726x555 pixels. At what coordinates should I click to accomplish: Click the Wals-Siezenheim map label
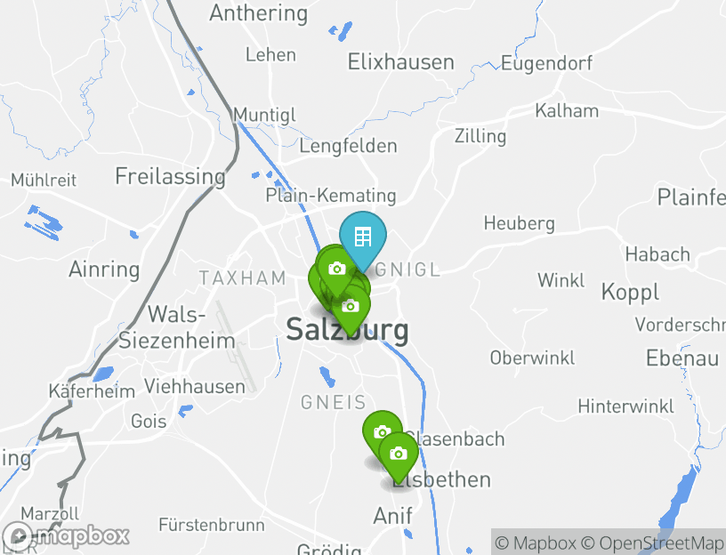177,327
